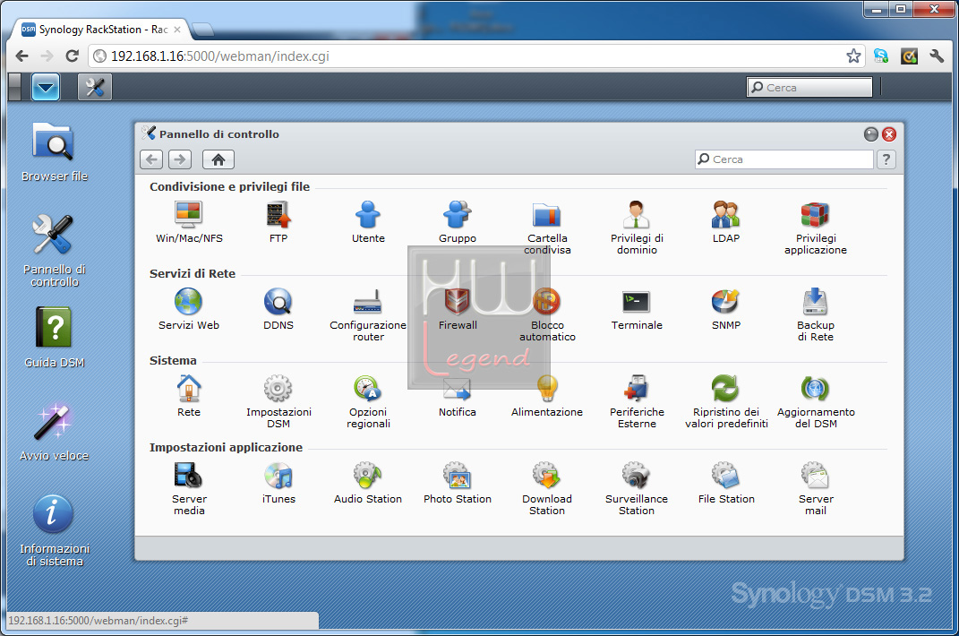Viewport: 959px width, 636px height.
Task: Open the DSM main menu dropdown
Action: pyautogui.click(x=46, y=87)
